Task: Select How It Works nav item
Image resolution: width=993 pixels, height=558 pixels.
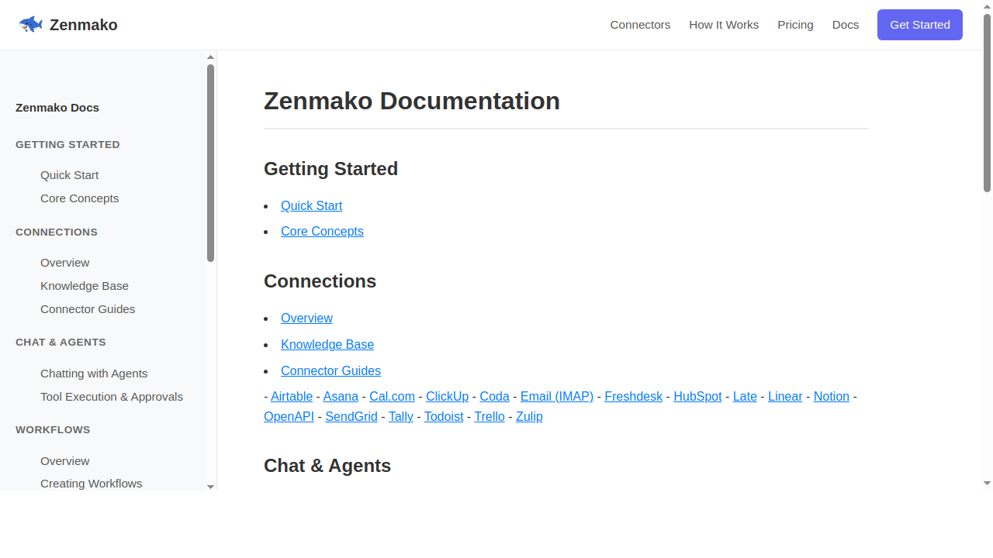Action: pos(724,25)
